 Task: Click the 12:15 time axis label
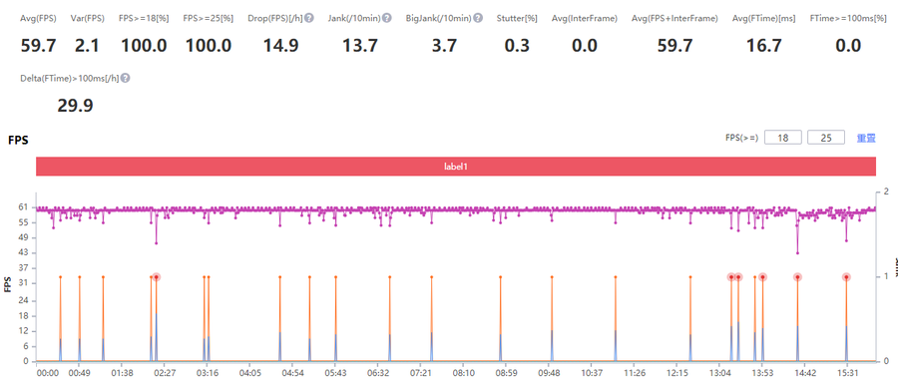(676, 373)
